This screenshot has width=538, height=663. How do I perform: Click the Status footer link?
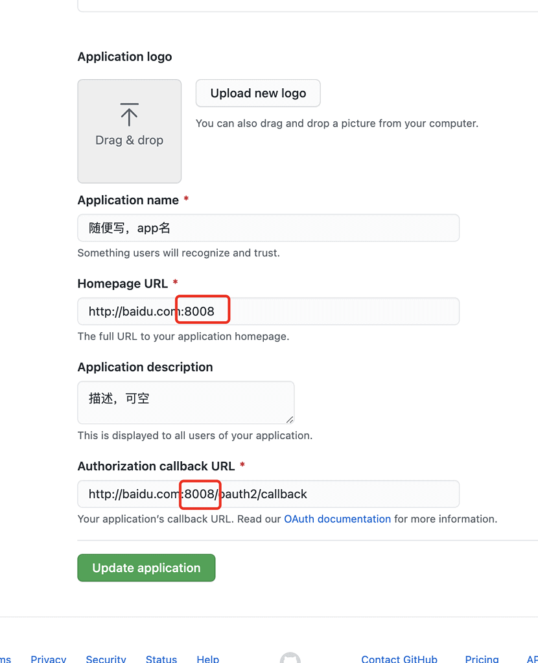click(161, 658)
